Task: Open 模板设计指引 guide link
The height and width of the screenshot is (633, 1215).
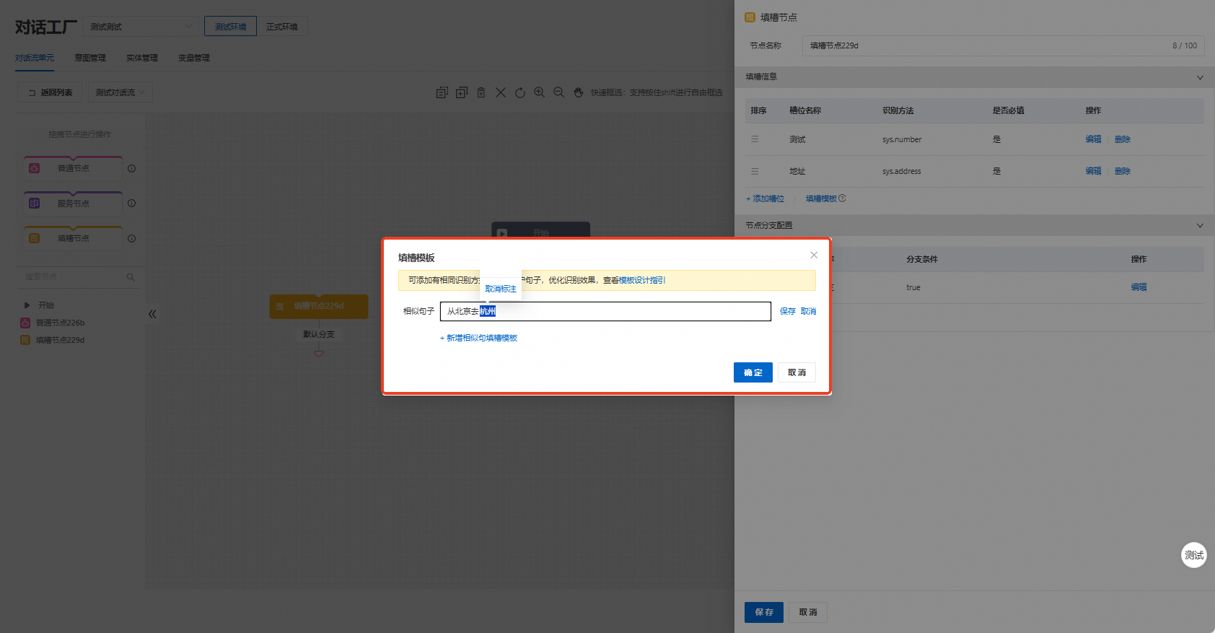Action: (x=641, y=280)
